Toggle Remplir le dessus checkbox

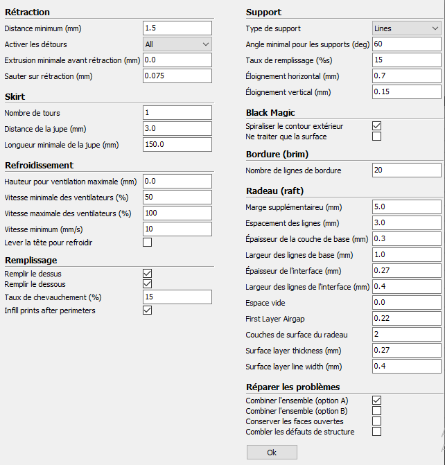[148, 273]
